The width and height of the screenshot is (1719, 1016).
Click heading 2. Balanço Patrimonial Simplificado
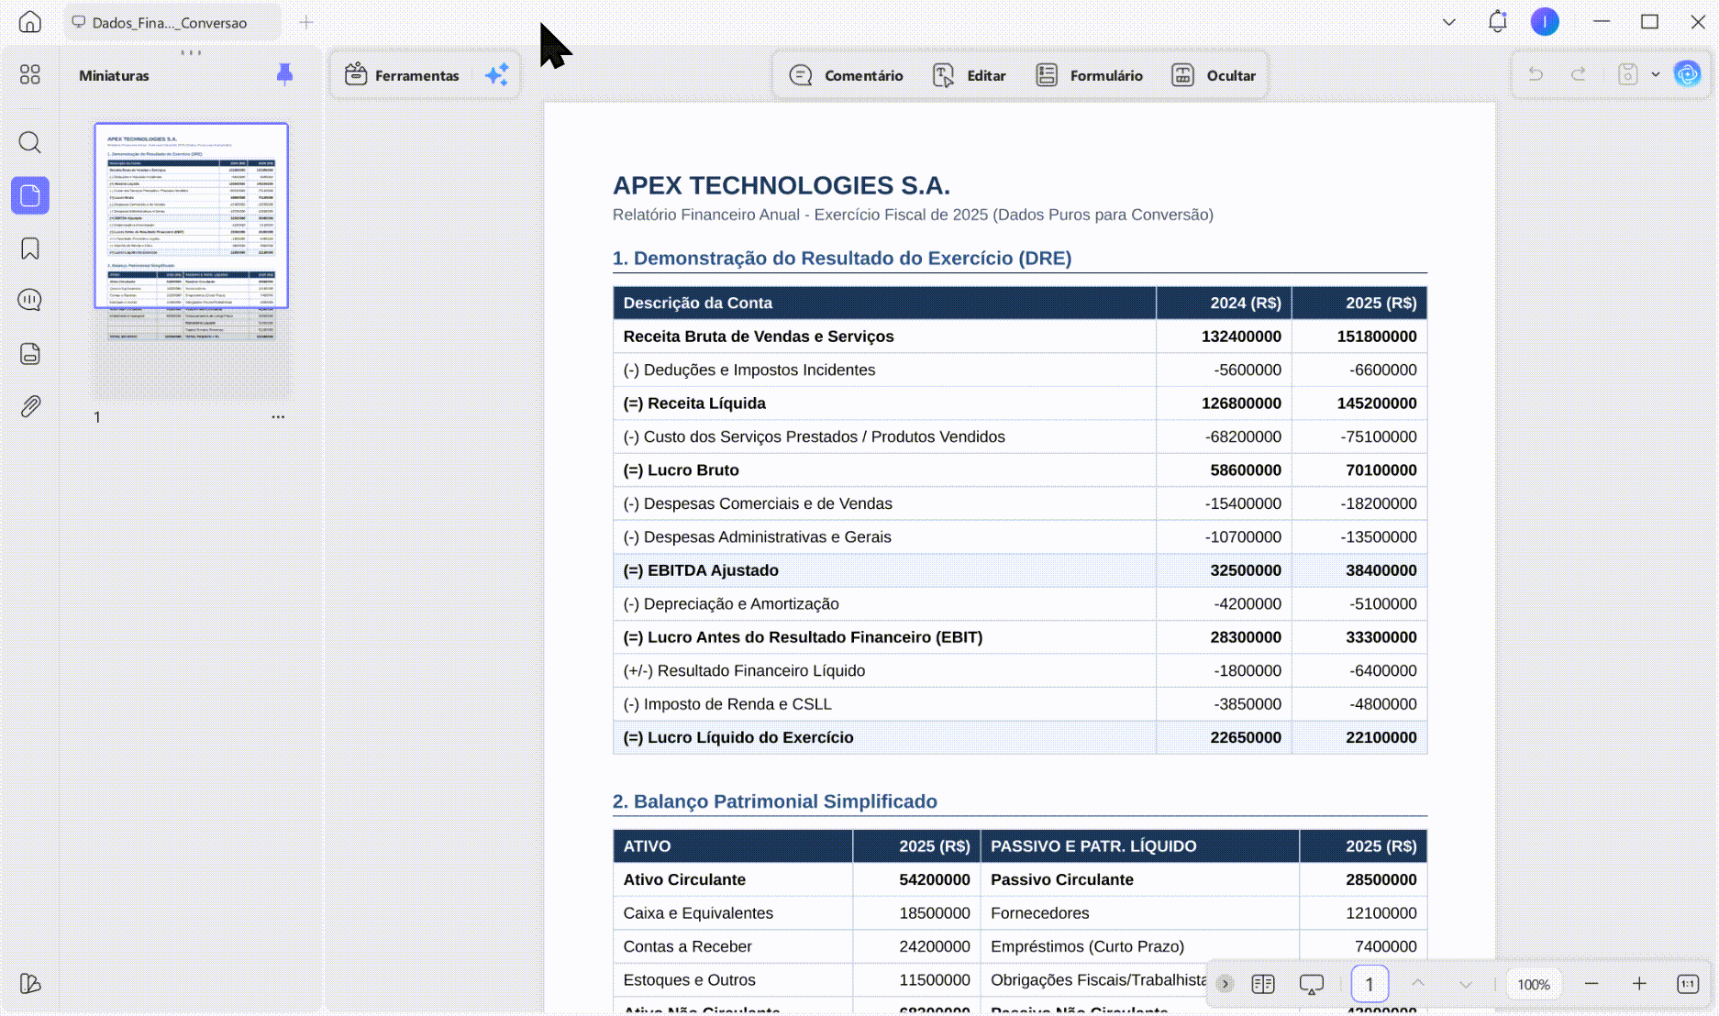(x=775, y=801)
